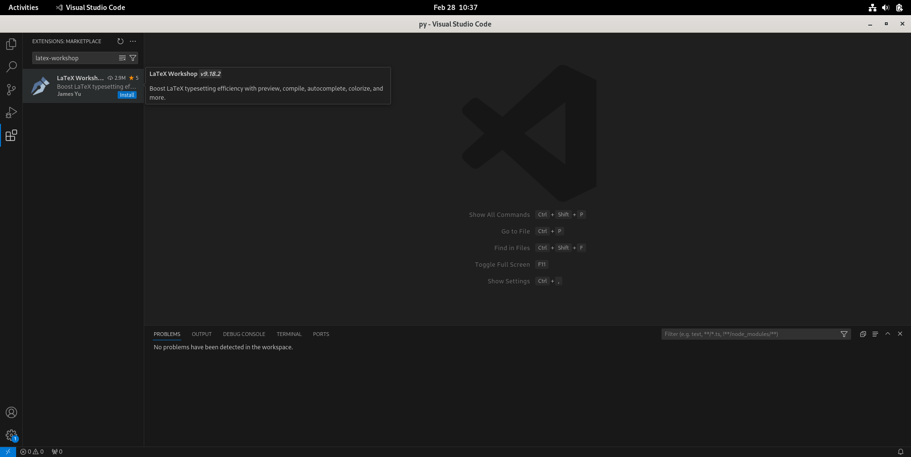Open Run and Debug view
This screenshot has width=911, height=457.
[11, 112]
